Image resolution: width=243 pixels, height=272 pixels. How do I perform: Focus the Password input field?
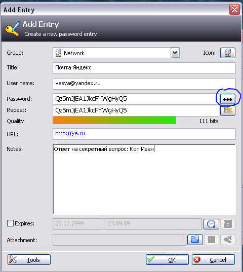click(x=136, y=99)
